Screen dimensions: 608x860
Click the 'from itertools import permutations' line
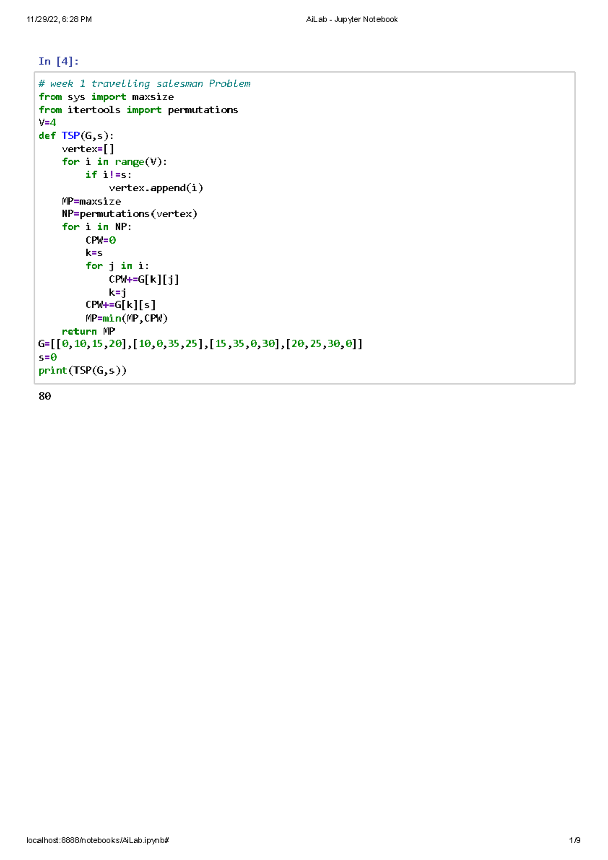click(138, 110)
